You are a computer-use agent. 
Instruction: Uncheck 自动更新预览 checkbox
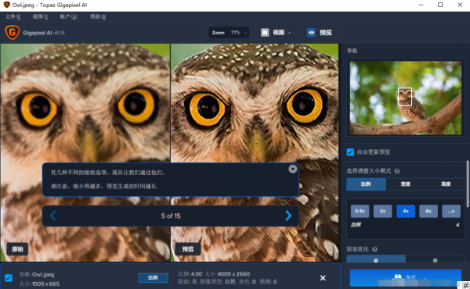pyautogui.click(x=350, y=152)
